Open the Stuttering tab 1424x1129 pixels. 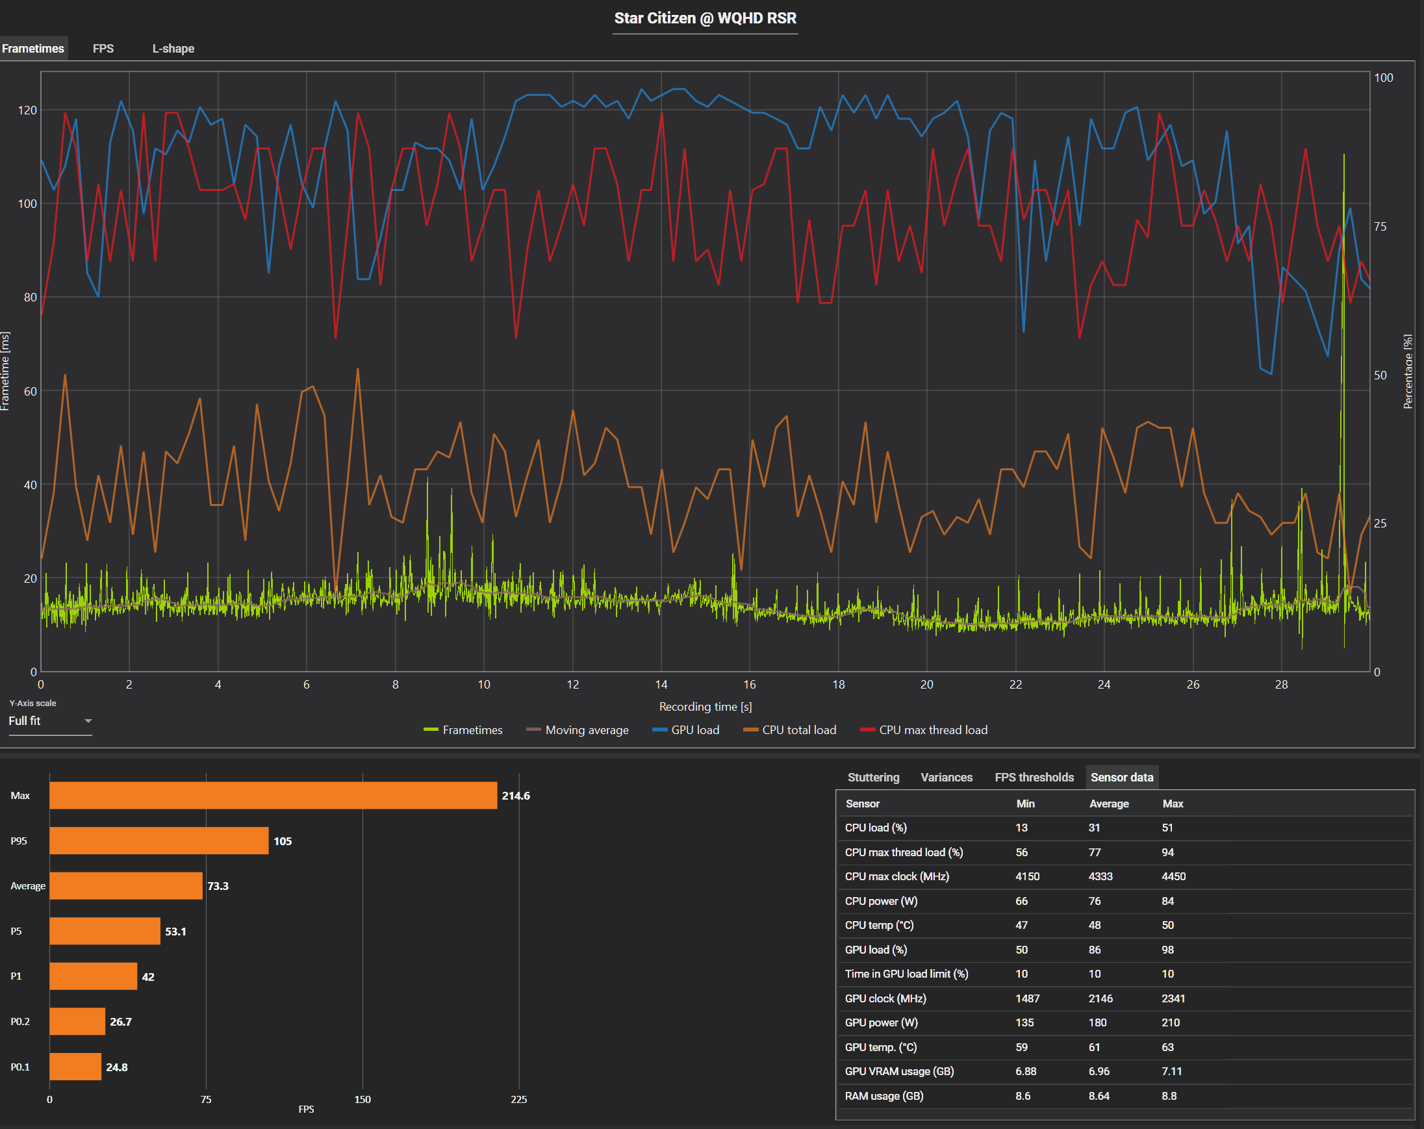pos(873,777)
